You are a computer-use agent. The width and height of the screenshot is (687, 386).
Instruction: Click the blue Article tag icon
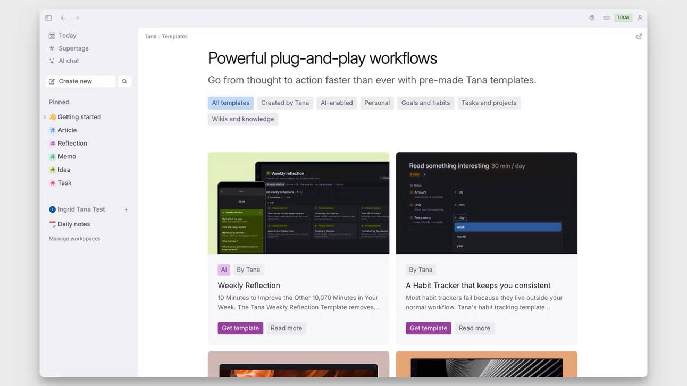pyautogui.click(x=52, y=130)
